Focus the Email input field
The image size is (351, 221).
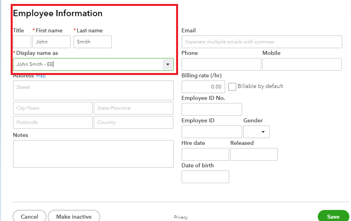point(262,42)
